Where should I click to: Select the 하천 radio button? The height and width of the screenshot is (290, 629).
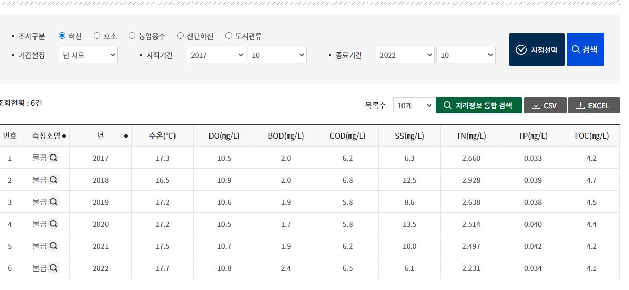click(62, 36)
